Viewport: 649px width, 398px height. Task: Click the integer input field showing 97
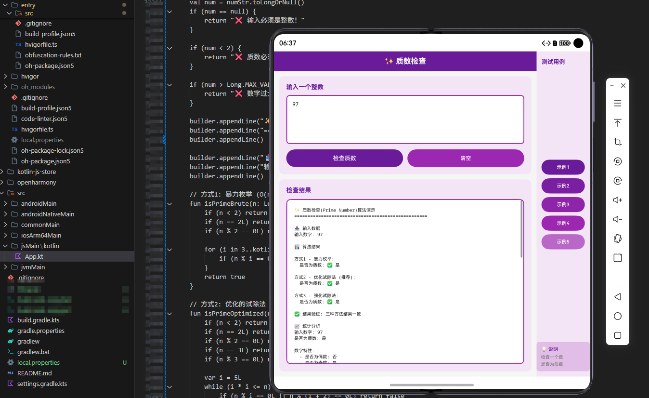click(405, 119)
